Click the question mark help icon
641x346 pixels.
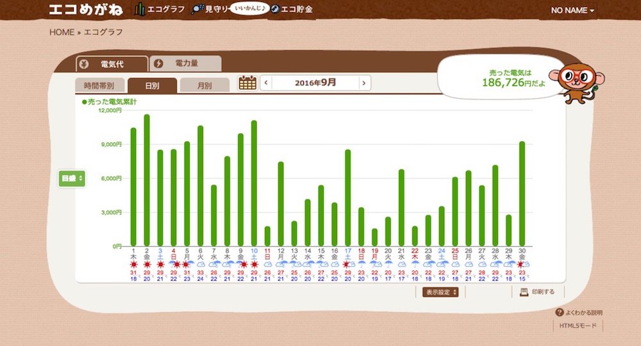[x=560, y=313]
